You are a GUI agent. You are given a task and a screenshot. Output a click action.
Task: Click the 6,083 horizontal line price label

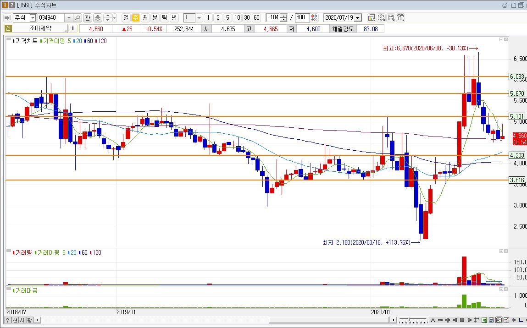[517, 77]
